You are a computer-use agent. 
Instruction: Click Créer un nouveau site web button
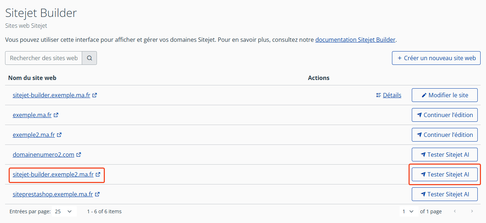pyautogui.click(x=436, y=58)
